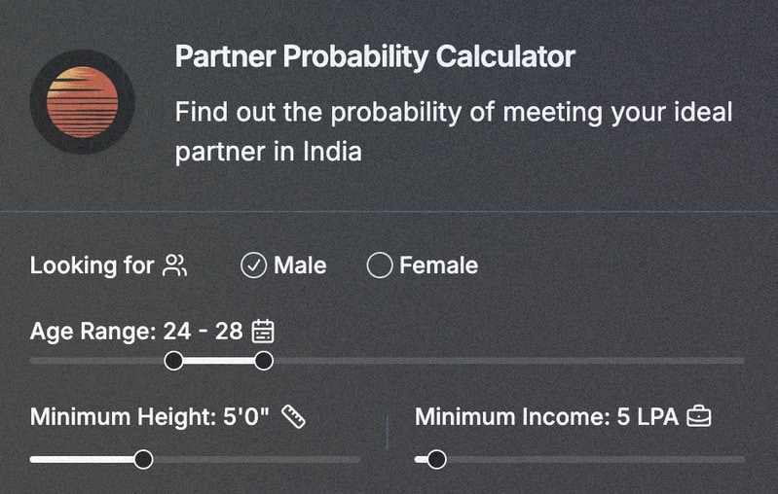Image resolution: width=778 pixels, height=494 pixels.
Task: Select the Male radio option
Action: (x=253, y=265)
